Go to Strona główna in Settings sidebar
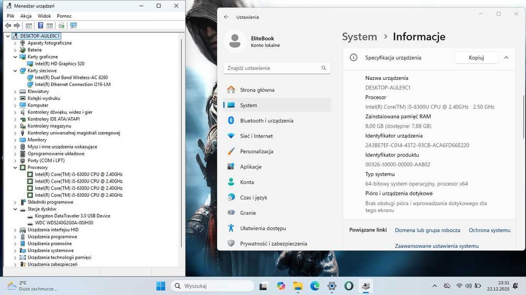 (x=277, y=90)
